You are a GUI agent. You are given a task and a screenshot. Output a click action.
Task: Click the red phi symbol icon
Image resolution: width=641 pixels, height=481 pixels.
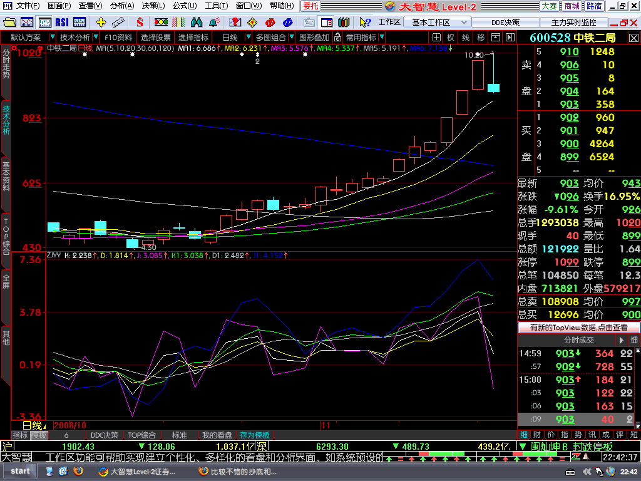(270, 22)
